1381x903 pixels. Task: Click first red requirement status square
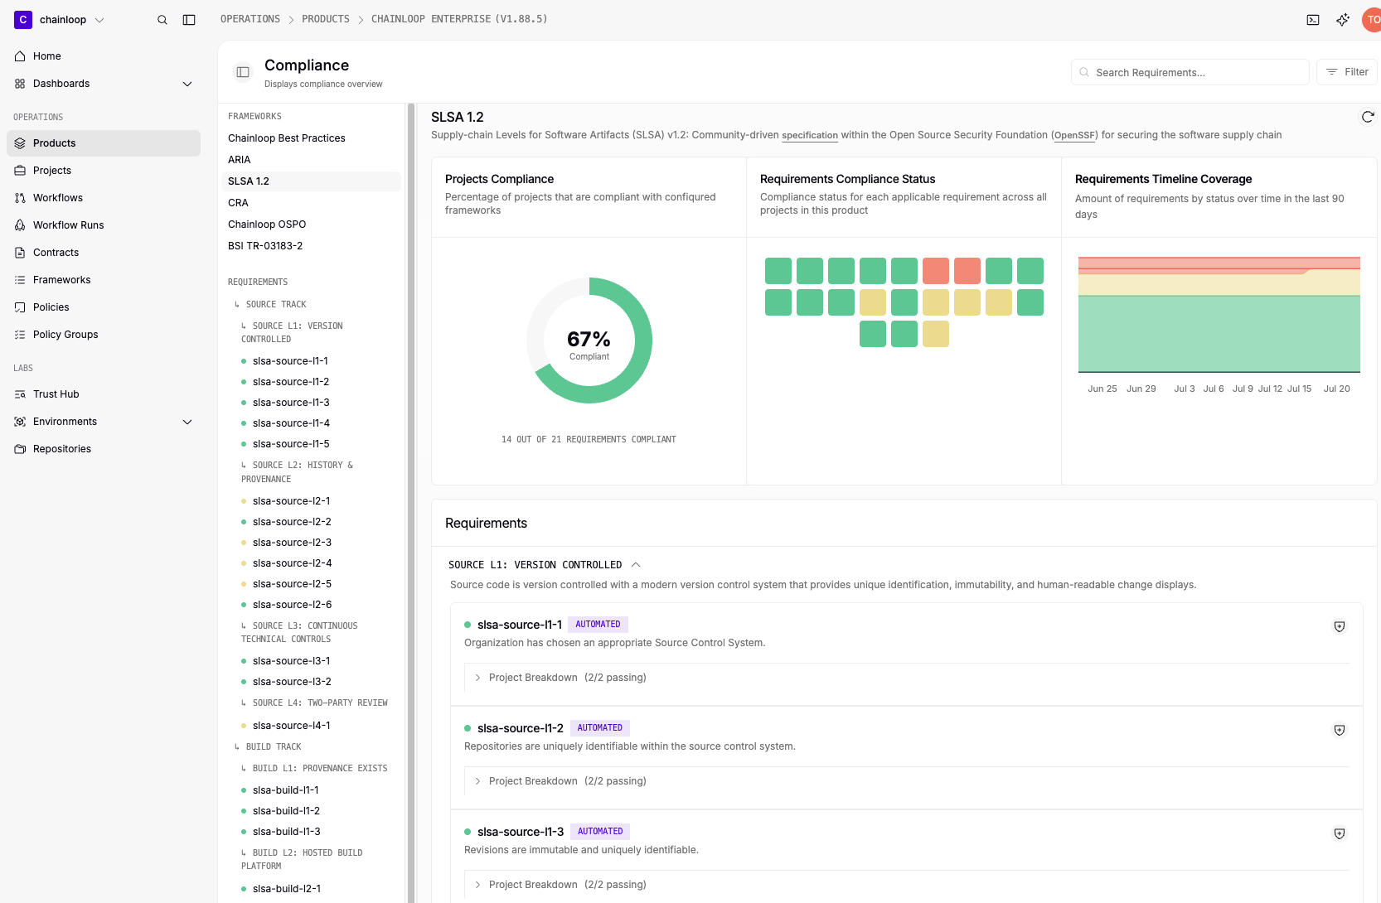(936, 271)
